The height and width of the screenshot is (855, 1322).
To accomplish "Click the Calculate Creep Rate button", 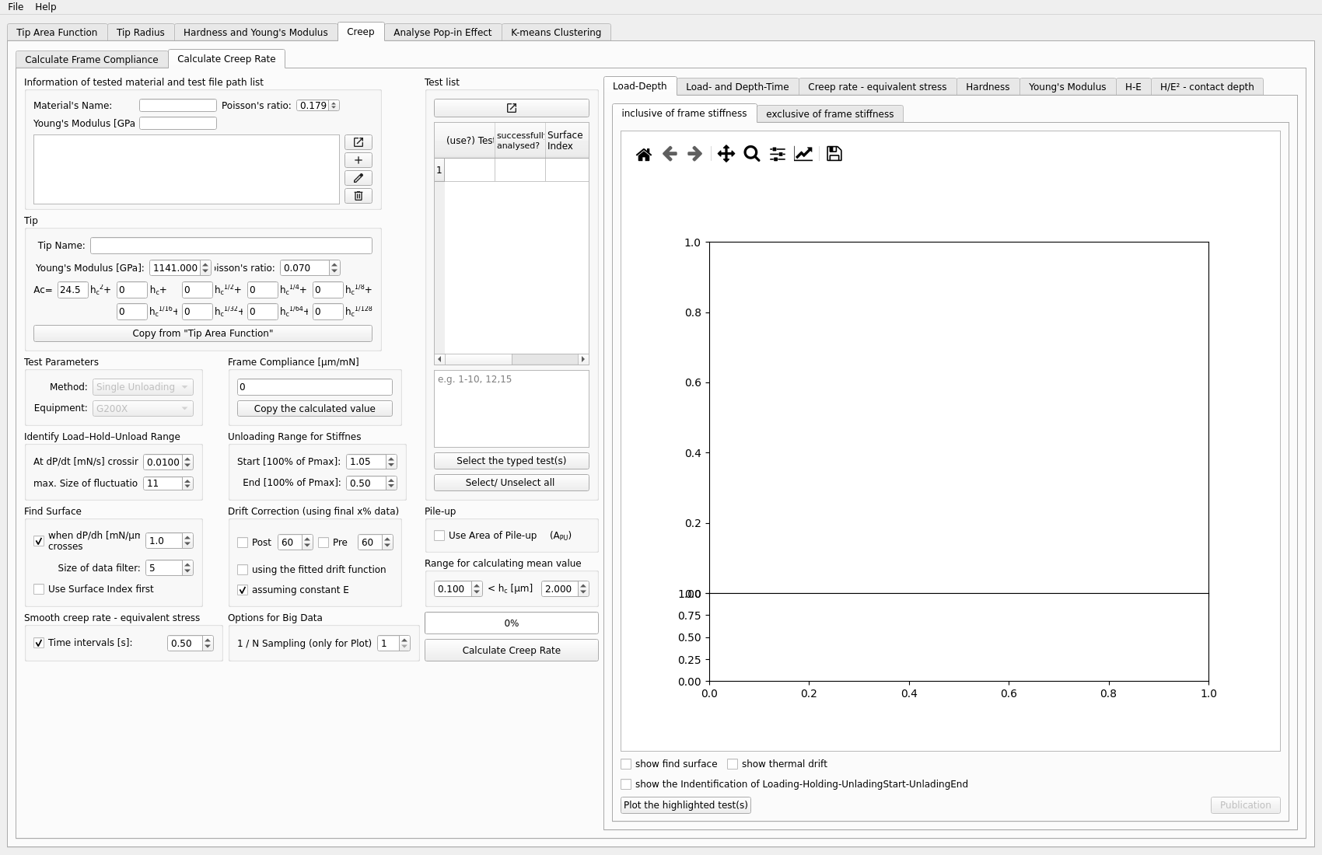I will (511, 651).
